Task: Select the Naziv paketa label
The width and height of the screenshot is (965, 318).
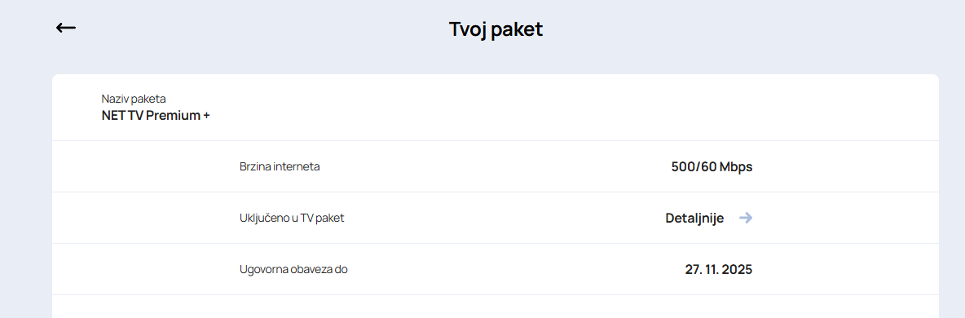Action: click(134, 99)
